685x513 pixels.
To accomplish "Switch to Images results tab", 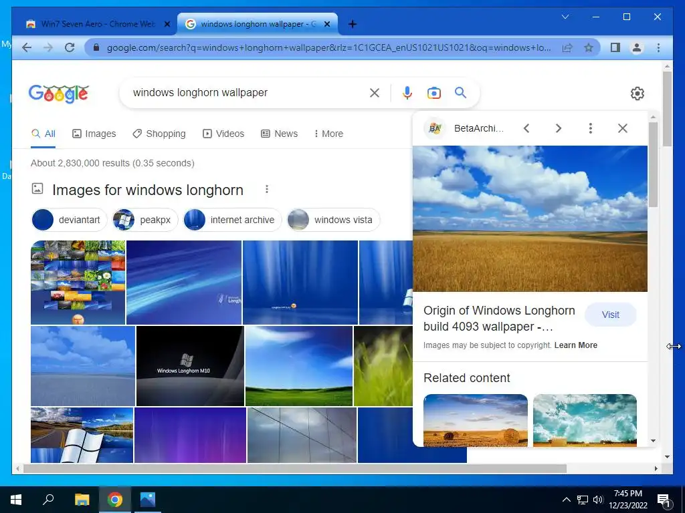I will pos(94,134).
